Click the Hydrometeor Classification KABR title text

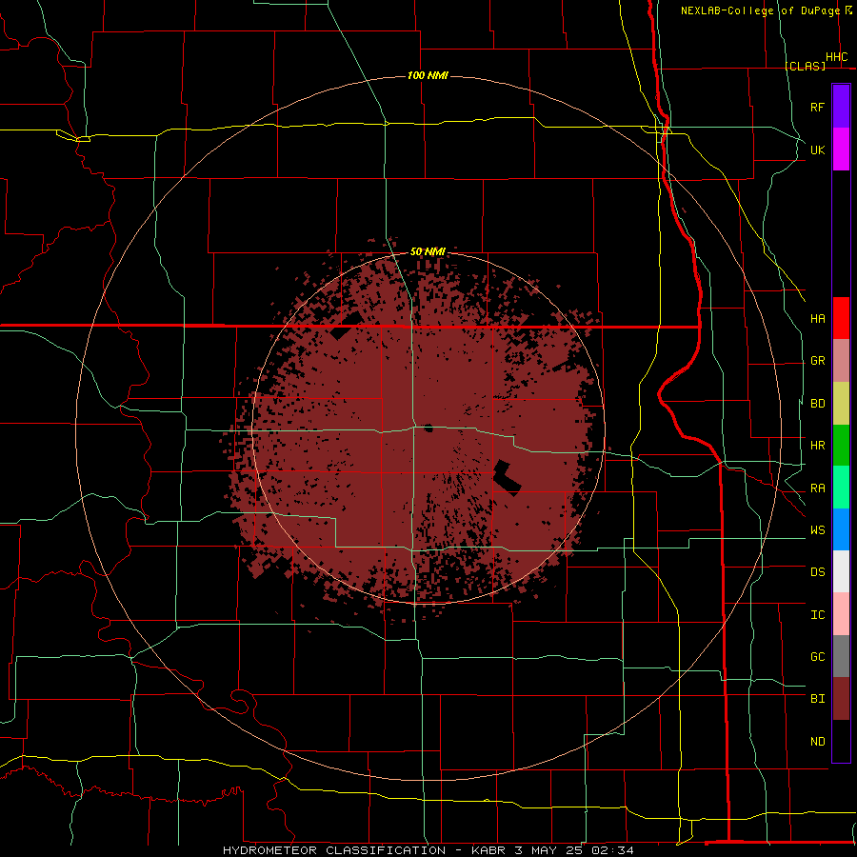[428, 850]
